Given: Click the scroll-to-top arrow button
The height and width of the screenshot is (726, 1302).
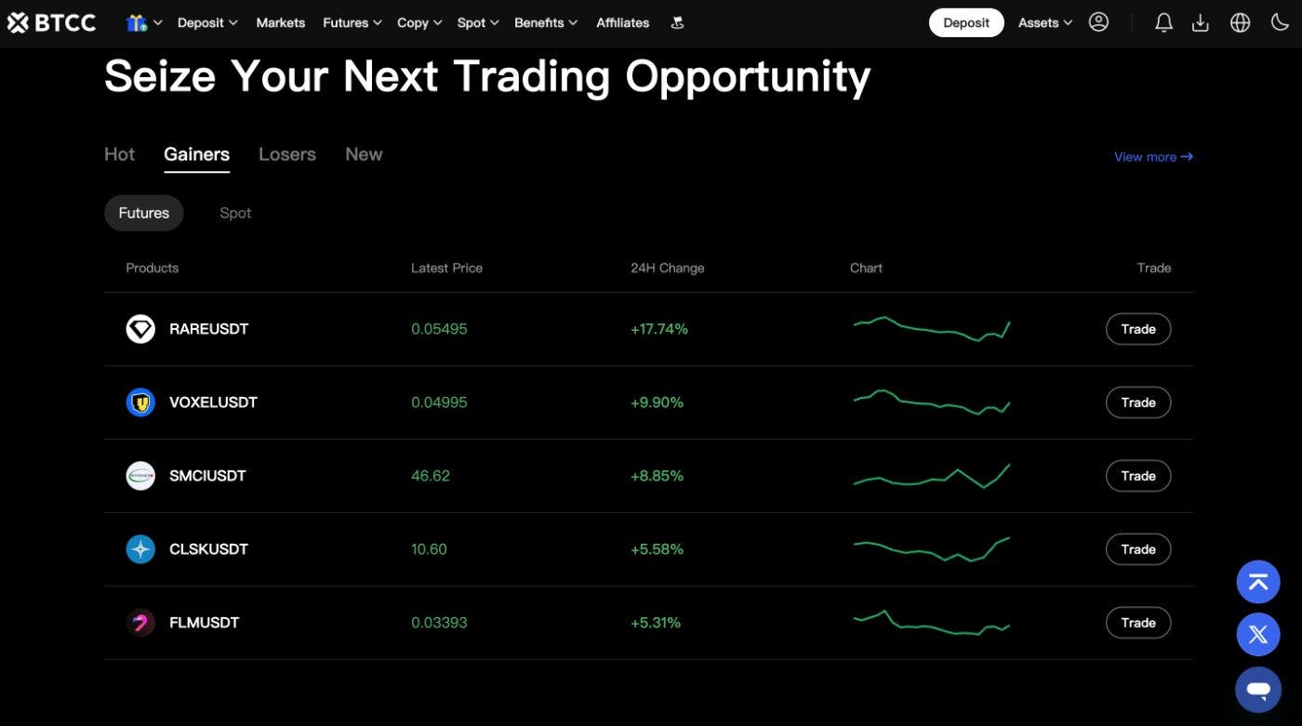Looking at the screenshot, I should coord(1257,581).
